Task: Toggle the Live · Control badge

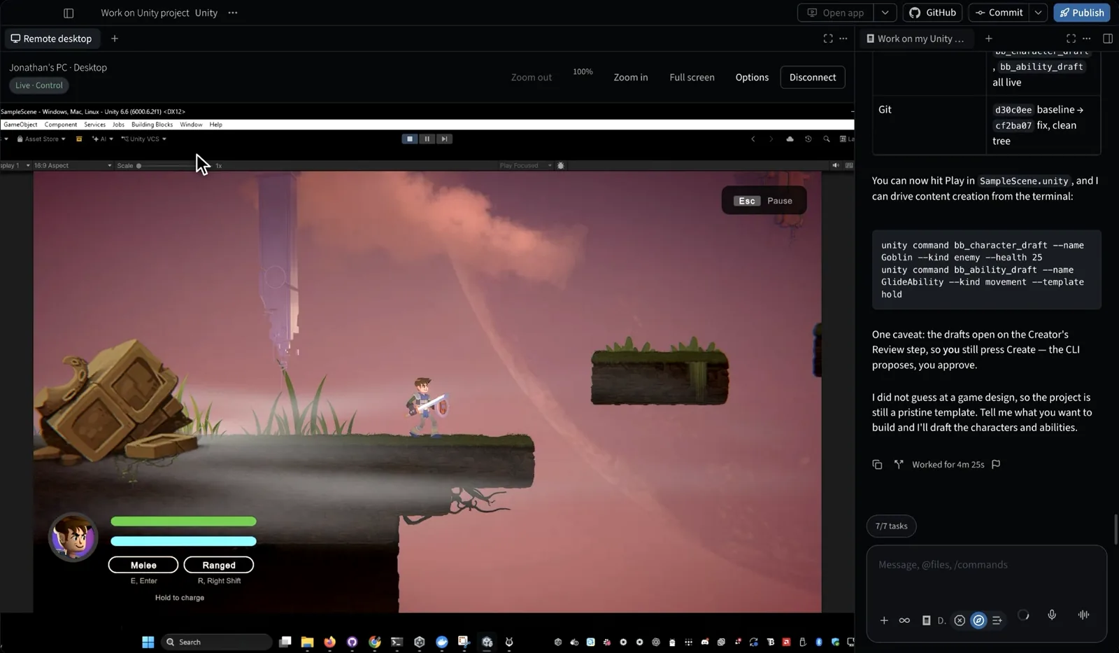Action: point(39,85)
